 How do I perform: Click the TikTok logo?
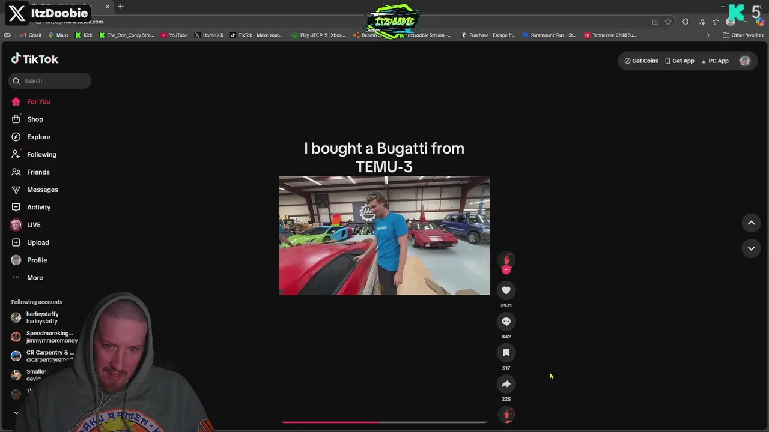tap(35, 59)
